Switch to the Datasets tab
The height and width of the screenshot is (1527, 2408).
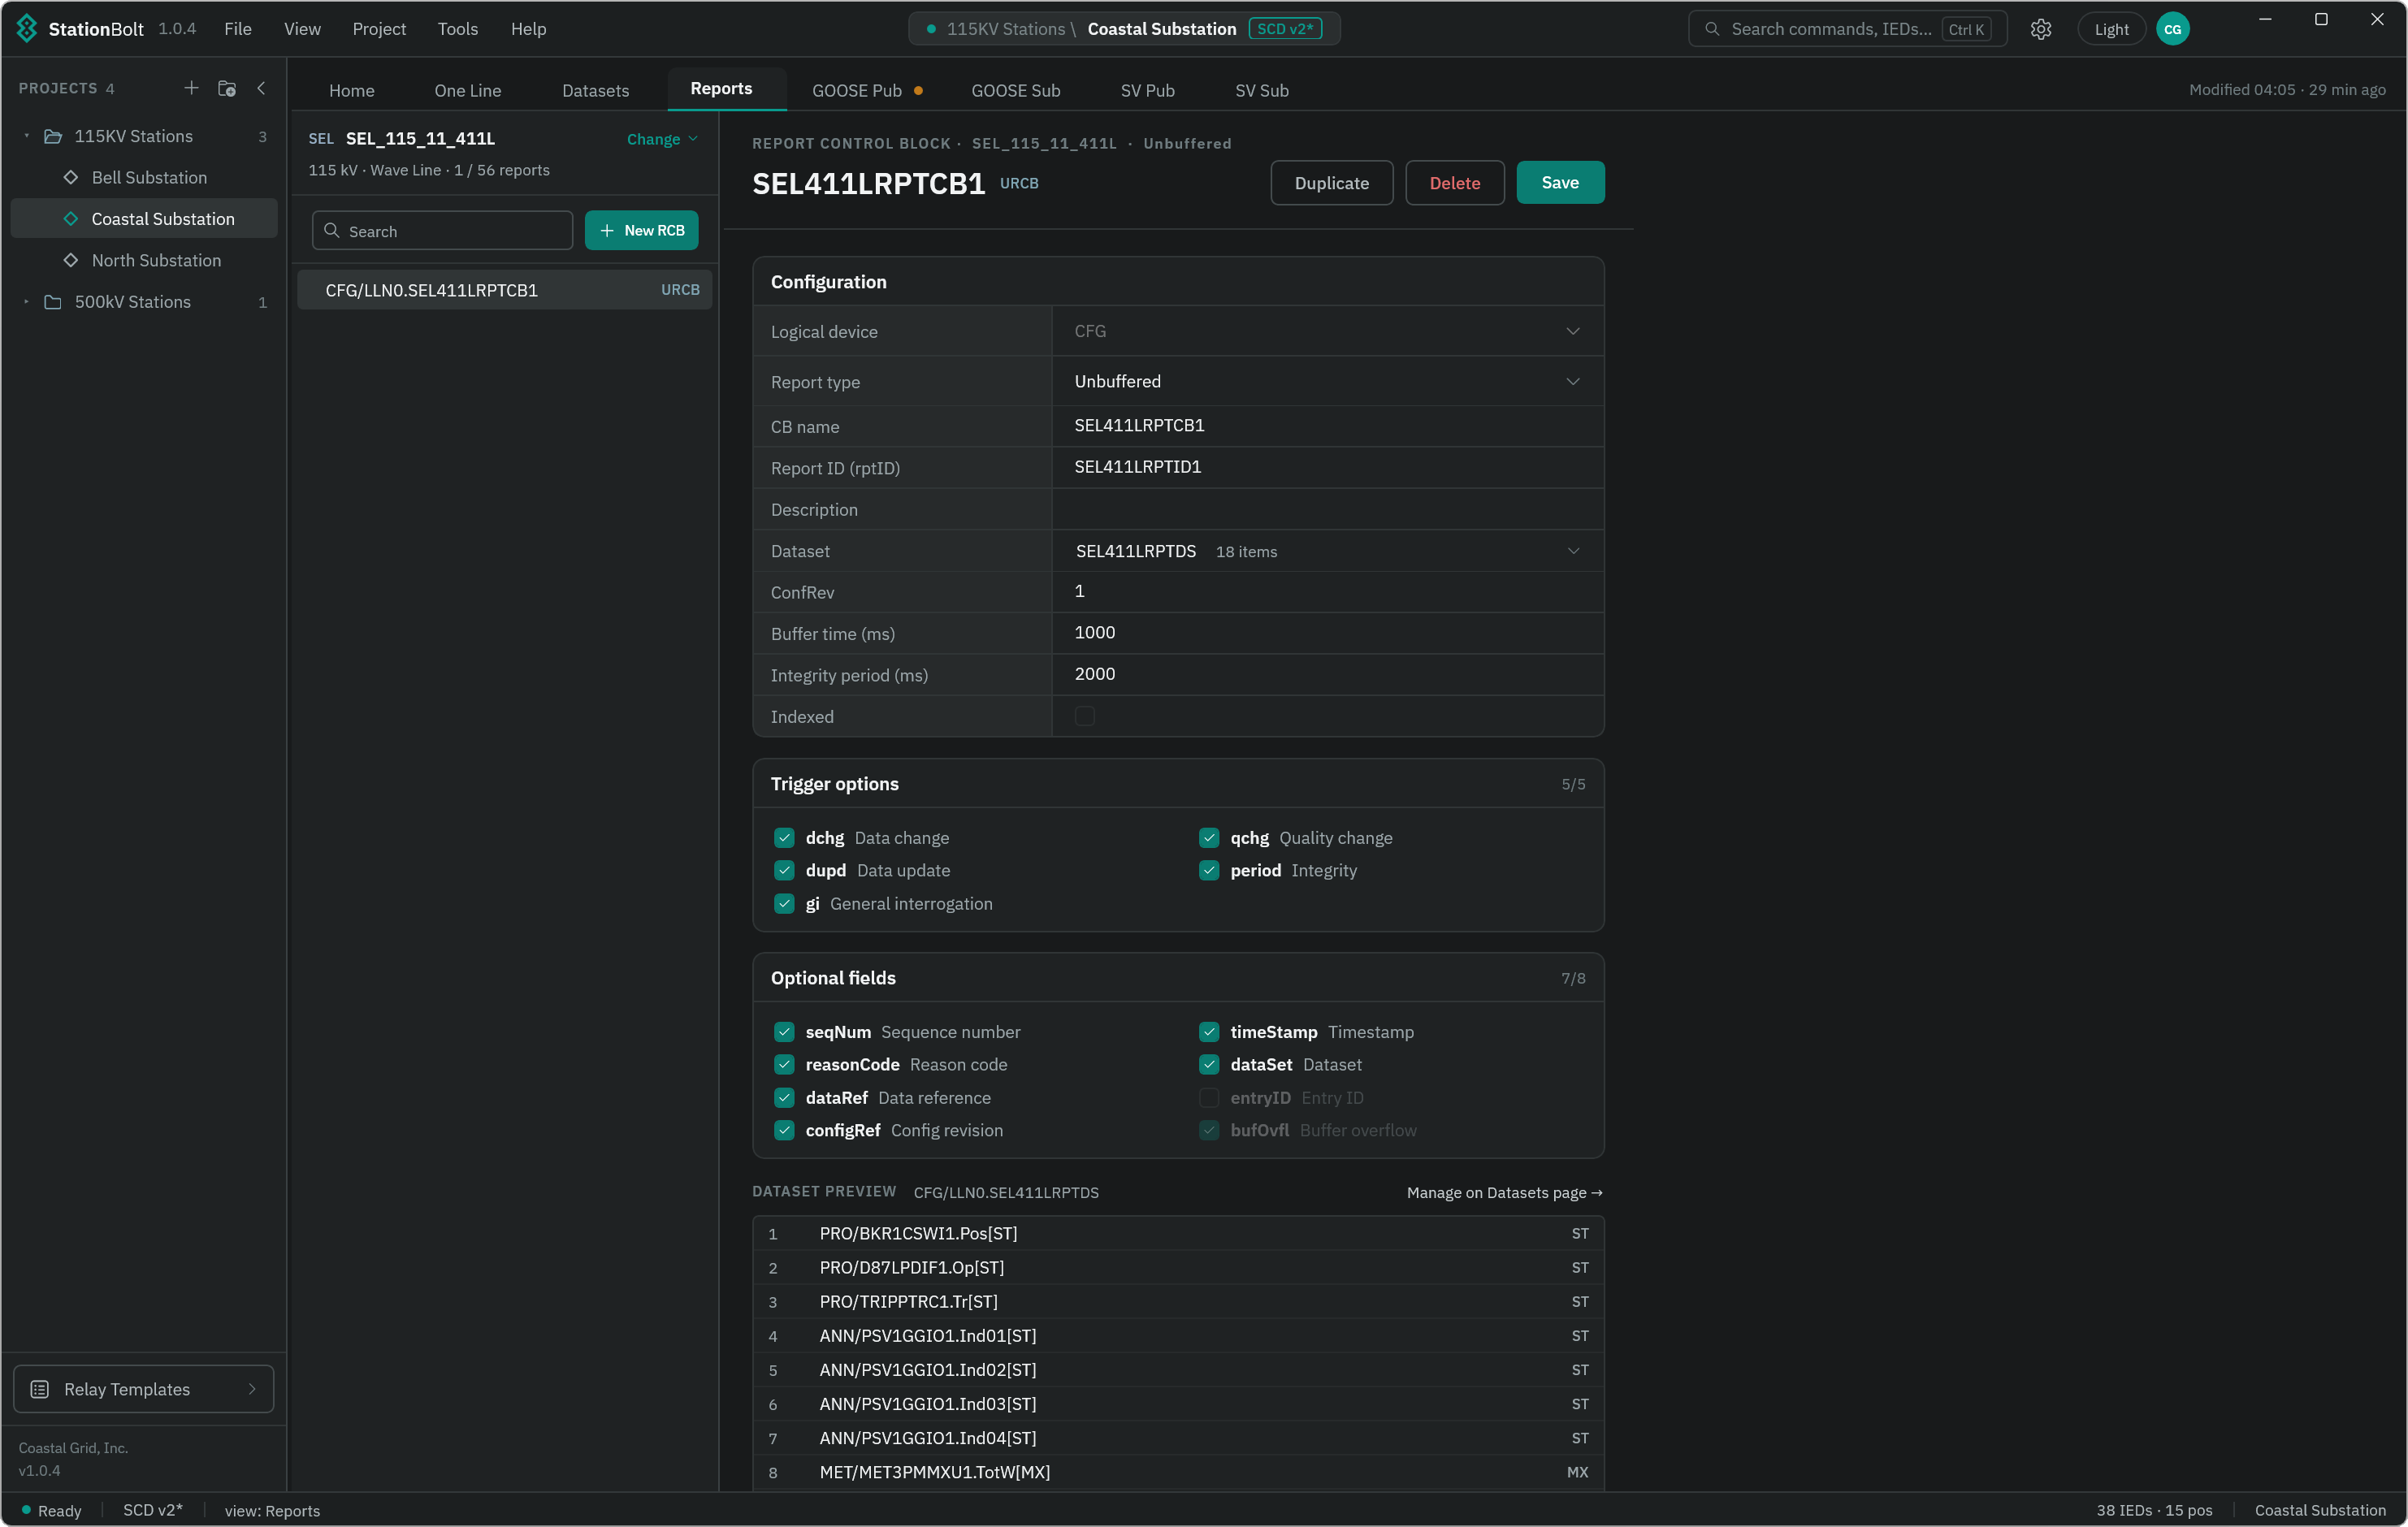click(595, 90)
